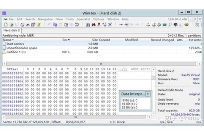Click the magnifying glass toolbar icon

click(170, 24)
